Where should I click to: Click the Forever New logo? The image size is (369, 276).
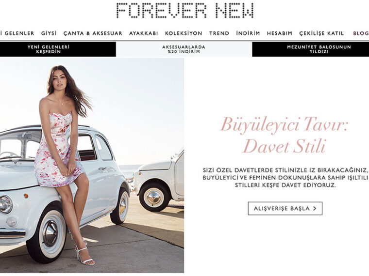[x=185, y=10]
